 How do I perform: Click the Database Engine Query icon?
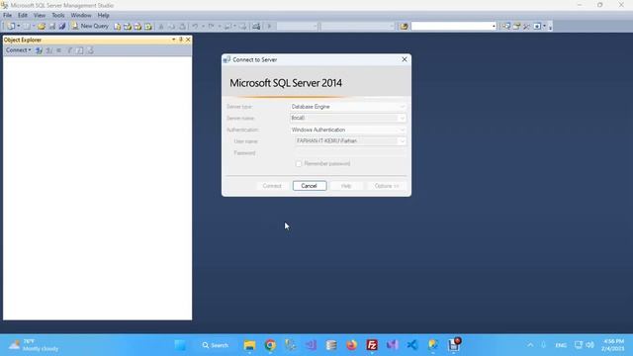point(117,27)
